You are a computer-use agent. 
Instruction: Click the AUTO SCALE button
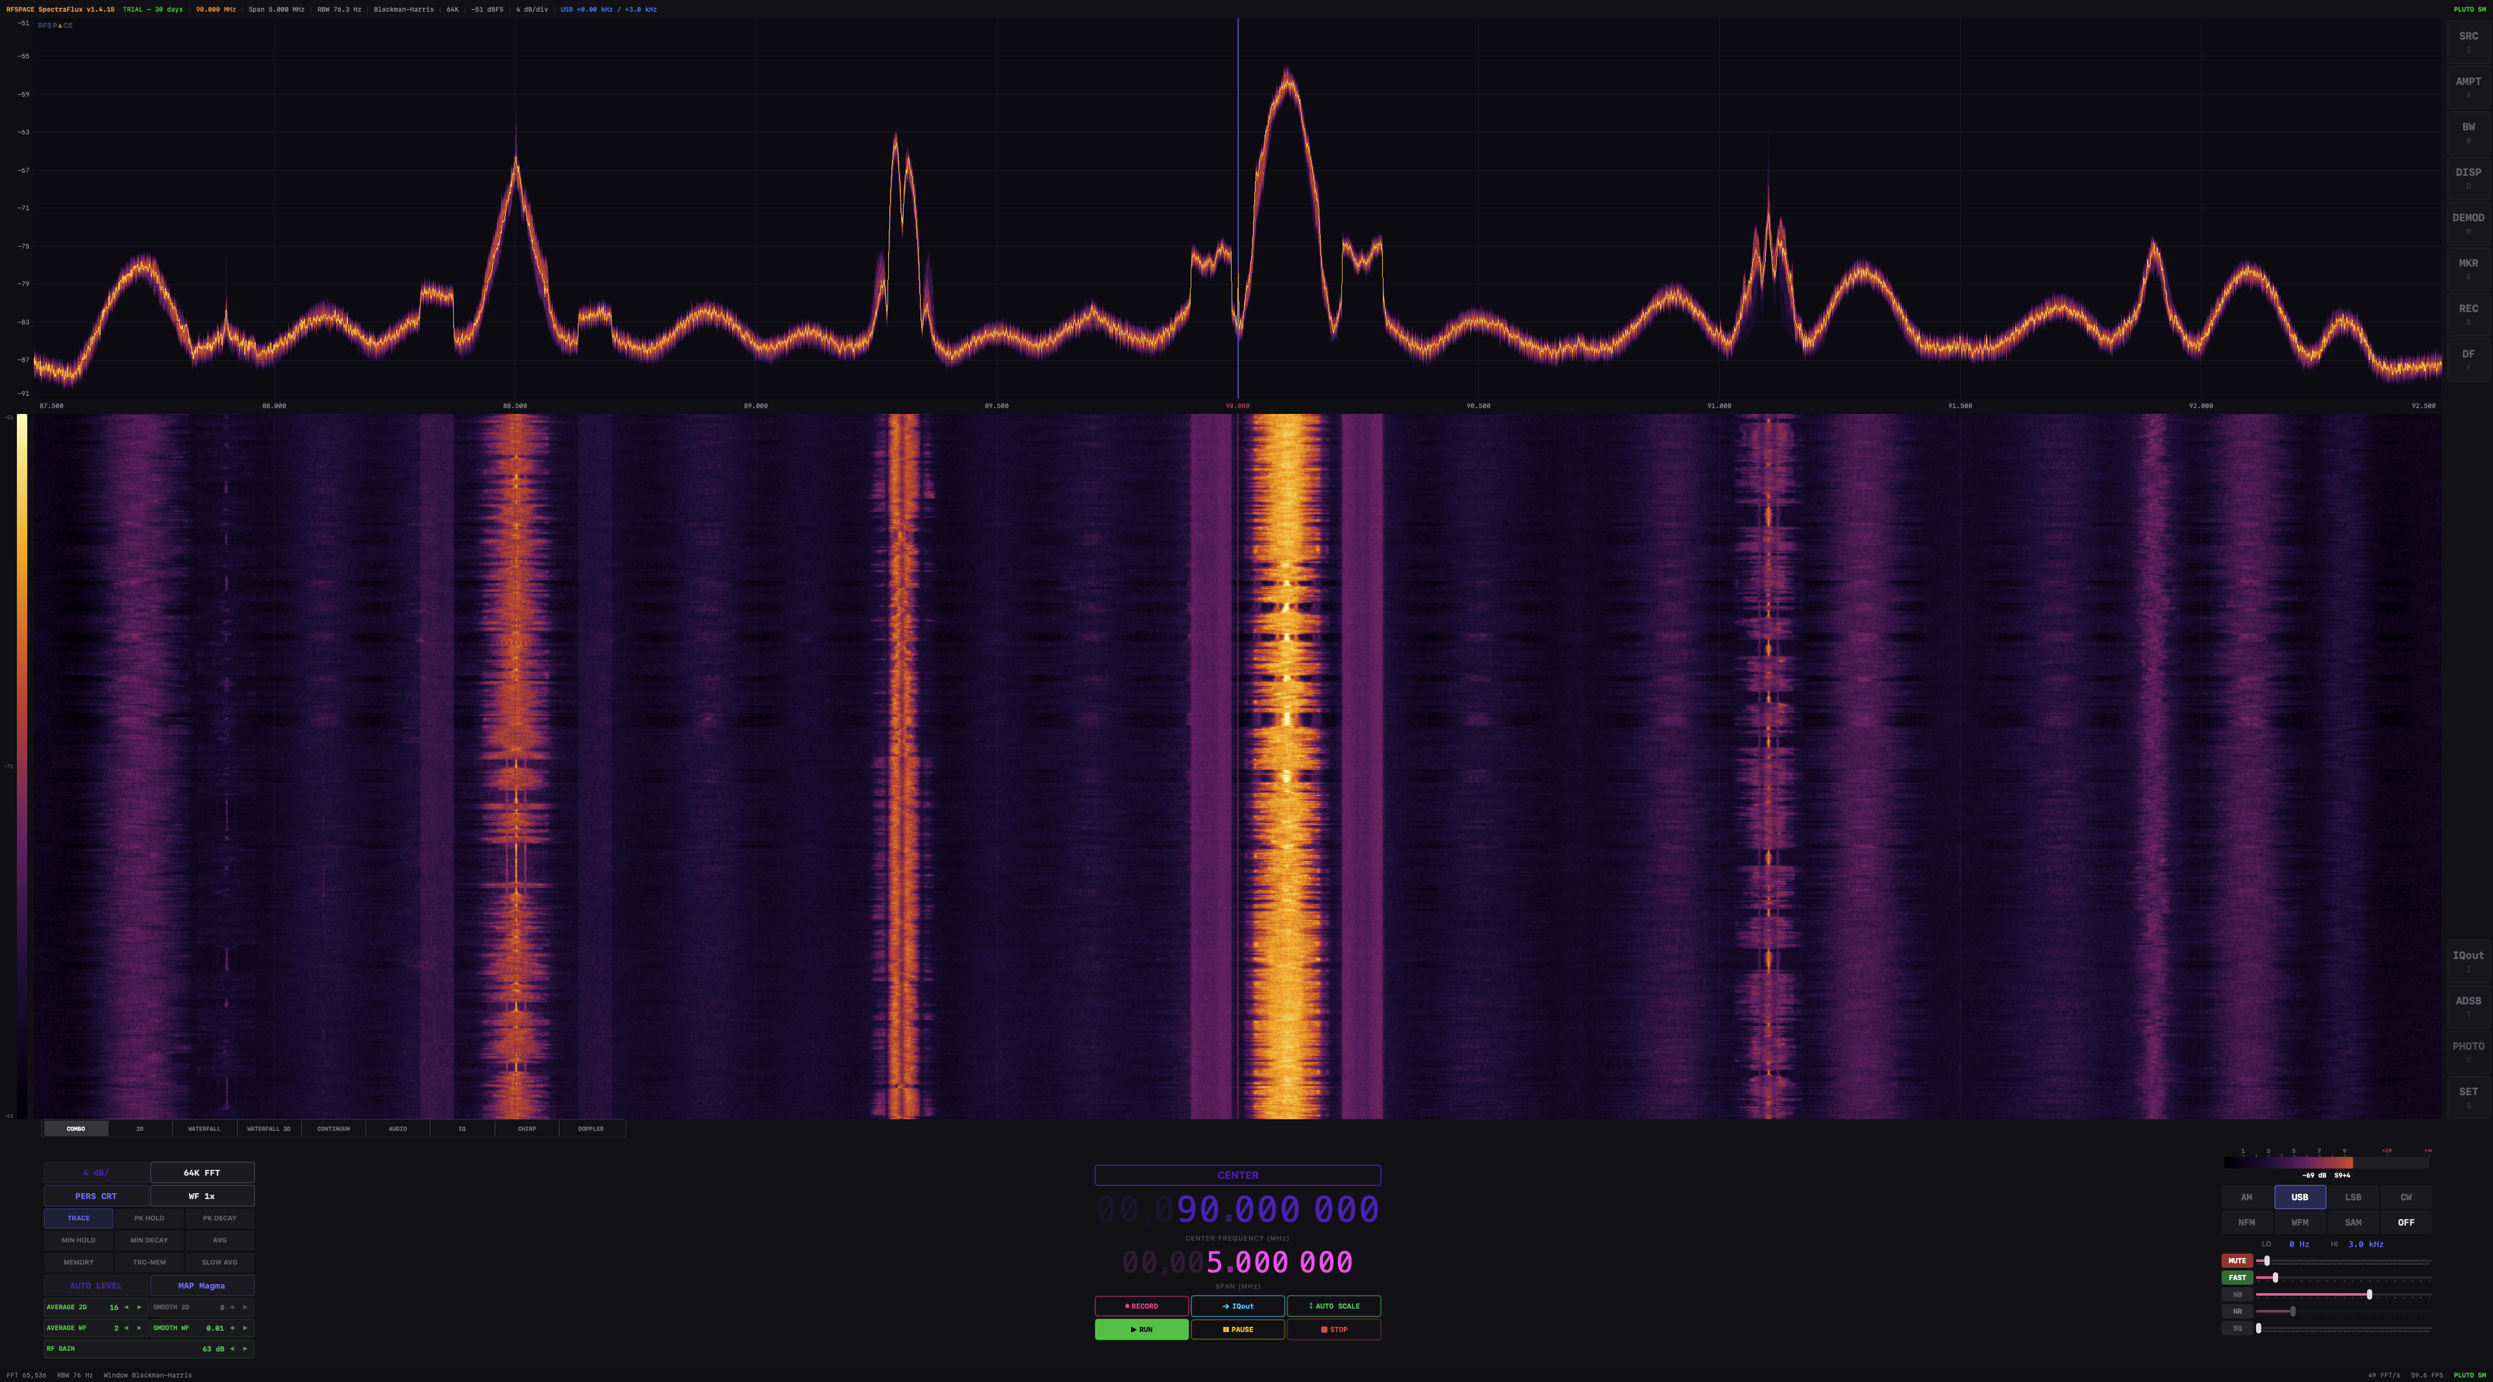[1333, 1307]
